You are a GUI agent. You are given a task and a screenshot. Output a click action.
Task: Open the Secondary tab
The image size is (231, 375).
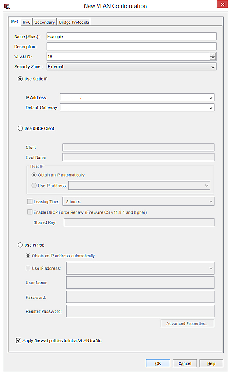point(45,22)
